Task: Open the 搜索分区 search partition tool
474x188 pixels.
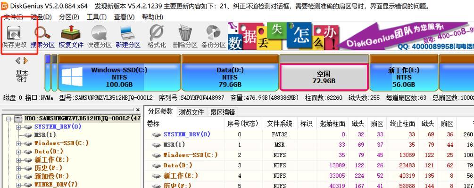Action: coord(42,37)
